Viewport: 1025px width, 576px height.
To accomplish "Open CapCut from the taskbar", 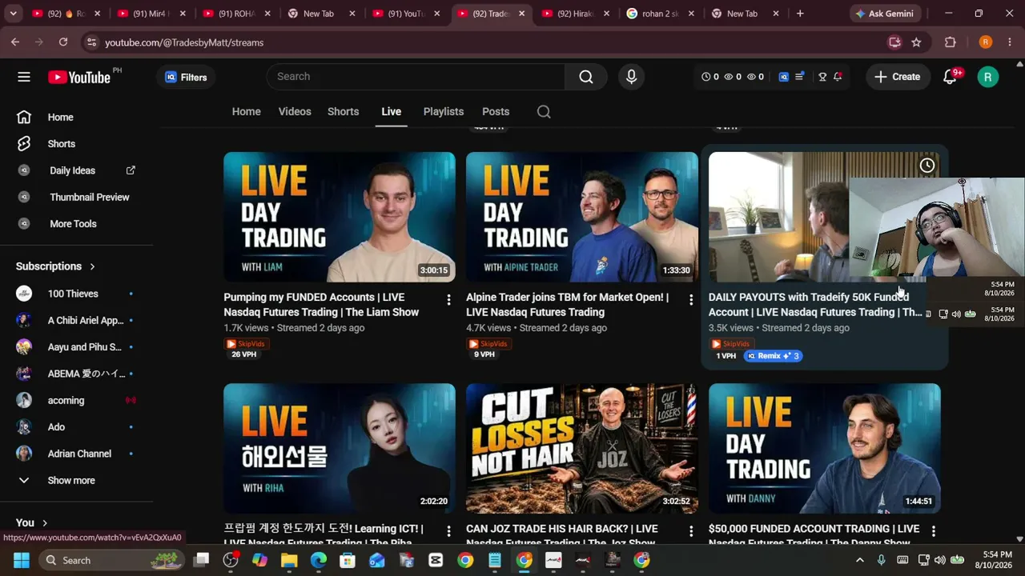I will click(436, 560).
